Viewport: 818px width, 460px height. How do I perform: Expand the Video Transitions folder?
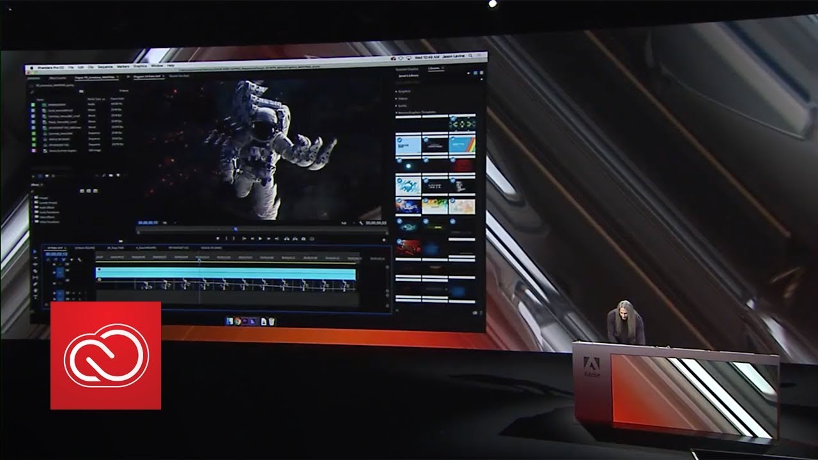coord(33,222)
